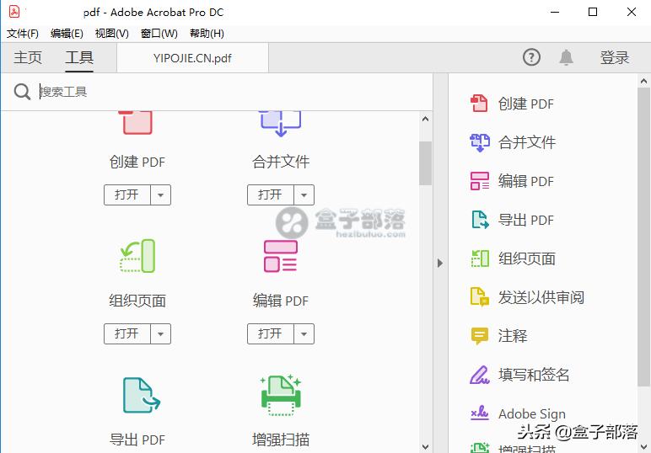Click 增强扫描 label in tools grid
Screen dimensions: 651x453
pyautogui.click(x=281, y=440)
